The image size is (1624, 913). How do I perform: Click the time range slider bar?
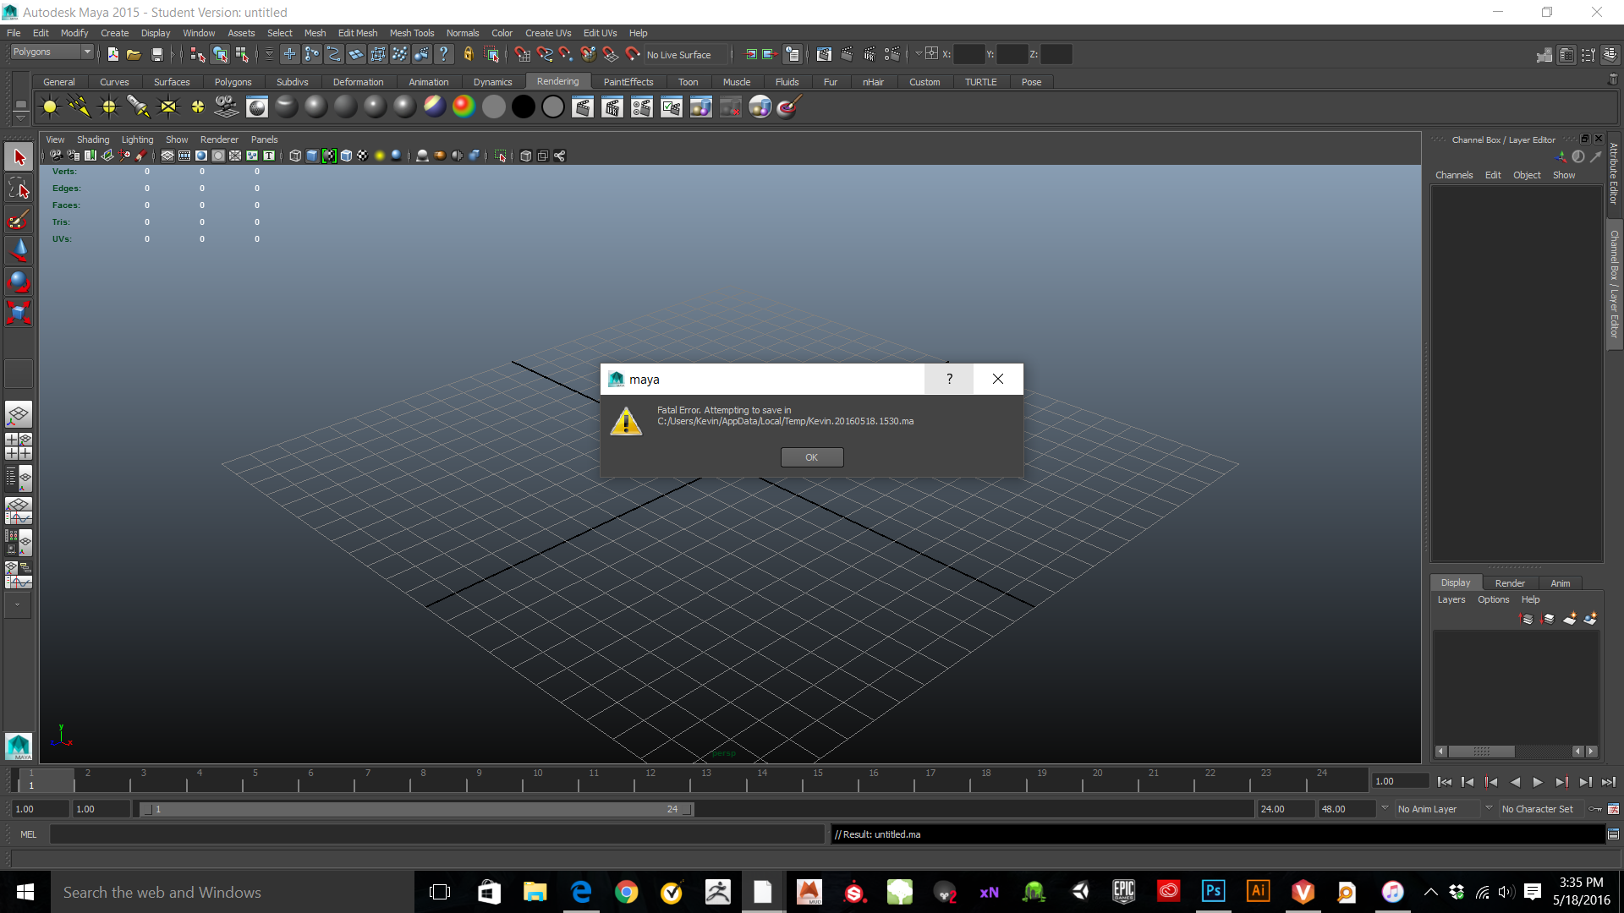coord(416,809)
